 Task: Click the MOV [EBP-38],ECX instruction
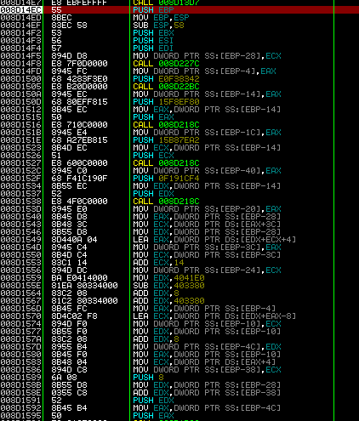click(207, 370)
